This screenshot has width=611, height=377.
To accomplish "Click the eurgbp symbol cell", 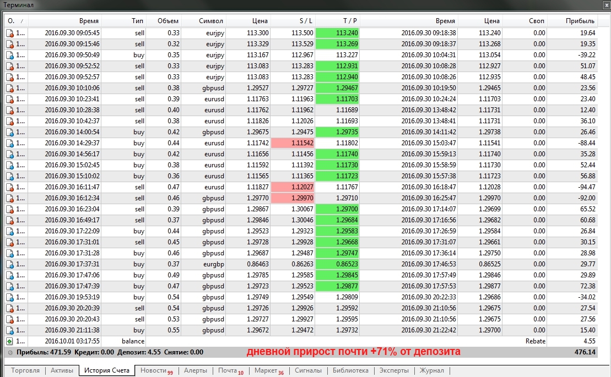I will [214, 265].
